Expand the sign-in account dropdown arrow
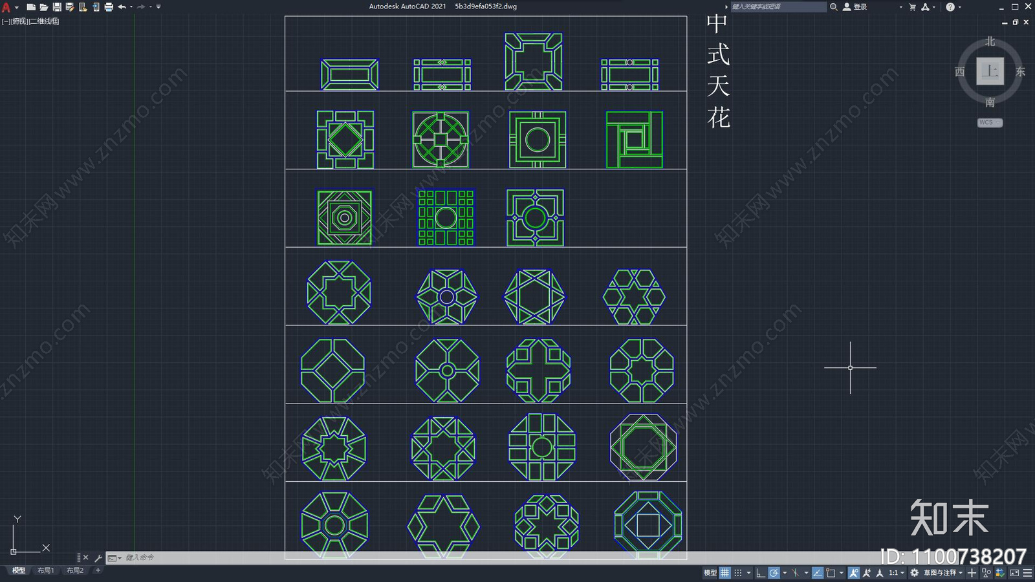Screen dimensions: 1035x582 point(900,6)
